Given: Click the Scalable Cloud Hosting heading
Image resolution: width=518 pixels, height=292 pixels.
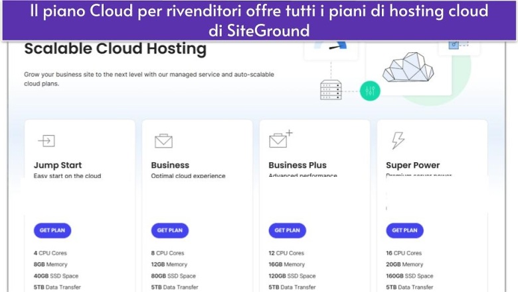Looking at the screenshot, I should [x=116, y=49].
